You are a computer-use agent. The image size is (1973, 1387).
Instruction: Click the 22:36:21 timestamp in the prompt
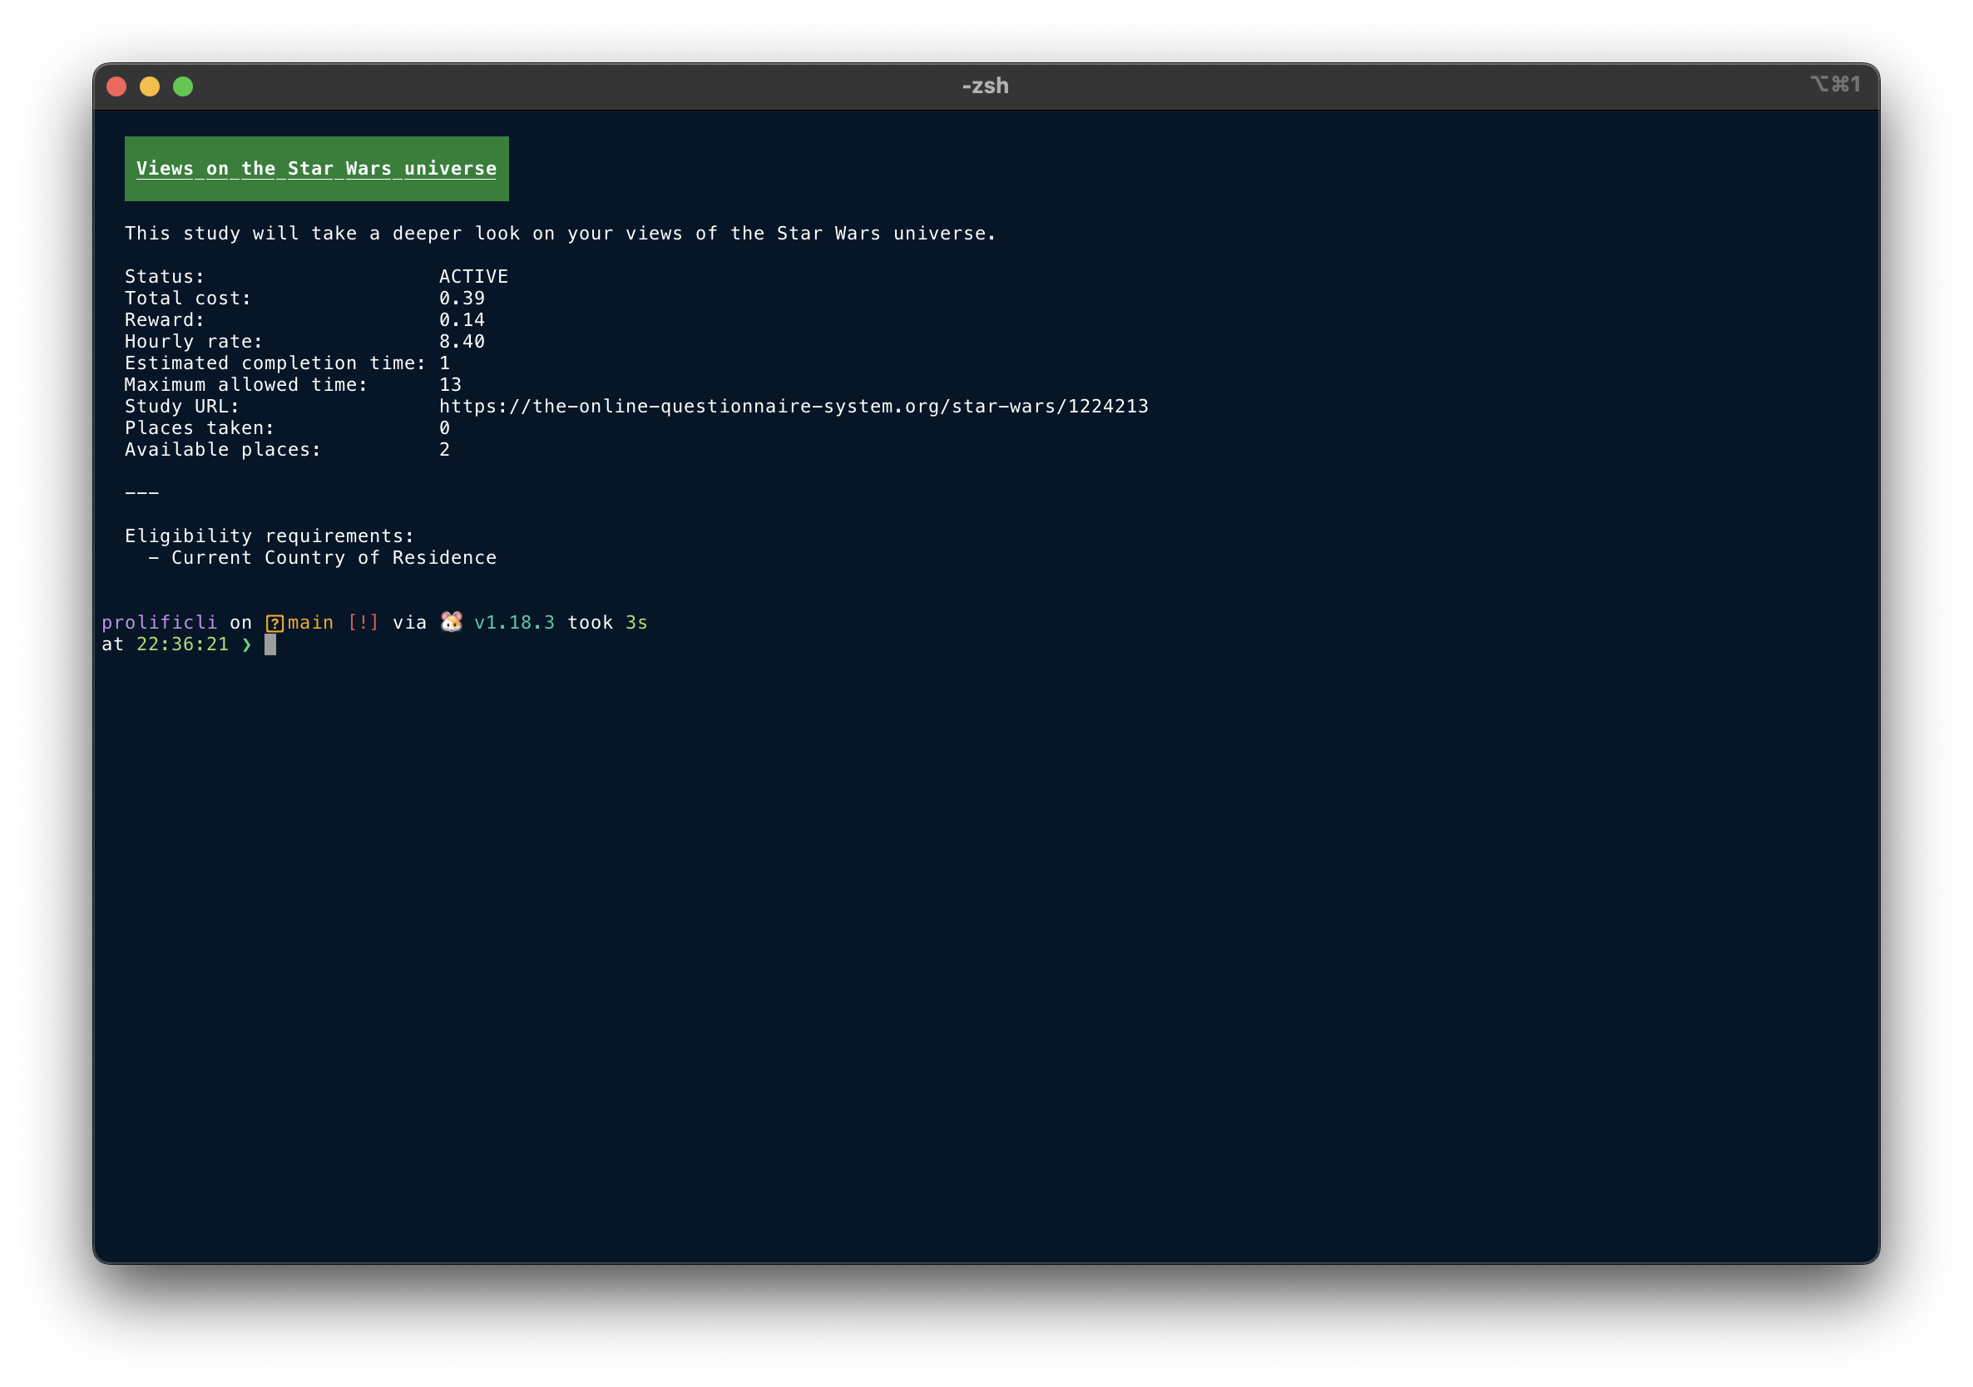point(182,644)
